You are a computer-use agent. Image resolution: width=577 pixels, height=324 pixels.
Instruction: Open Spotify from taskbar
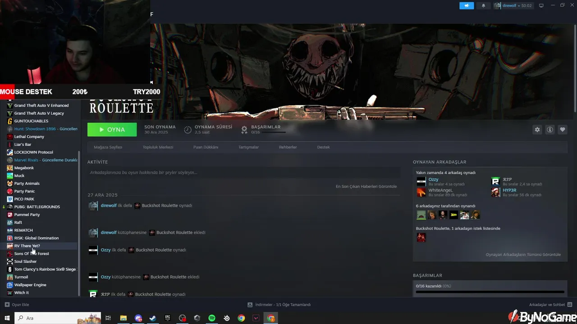(212, 318)
